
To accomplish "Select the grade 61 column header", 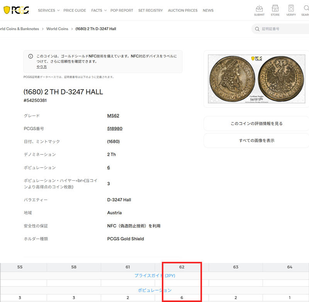I will click(x=128, y=267).
